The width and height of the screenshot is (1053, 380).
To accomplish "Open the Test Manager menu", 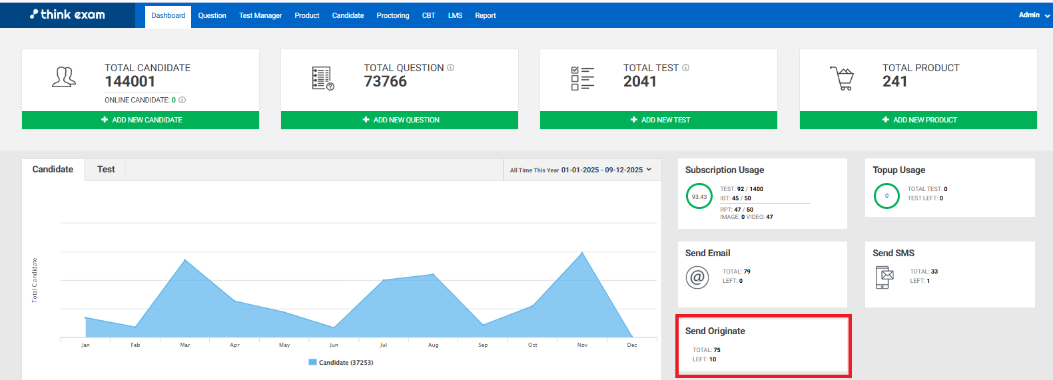I will tap(260, 16).
